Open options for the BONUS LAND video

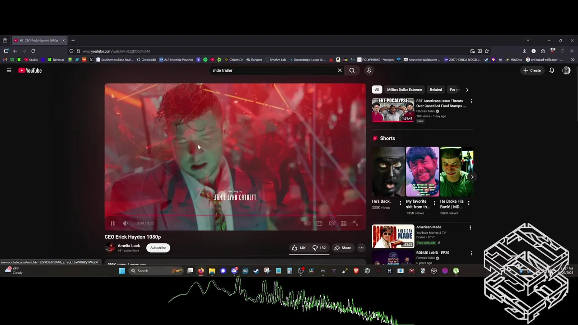tap(471, 253)
